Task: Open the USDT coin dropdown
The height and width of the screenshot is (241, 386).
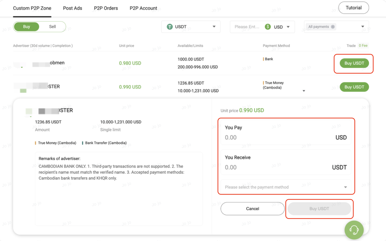Action: click(214, 27)
